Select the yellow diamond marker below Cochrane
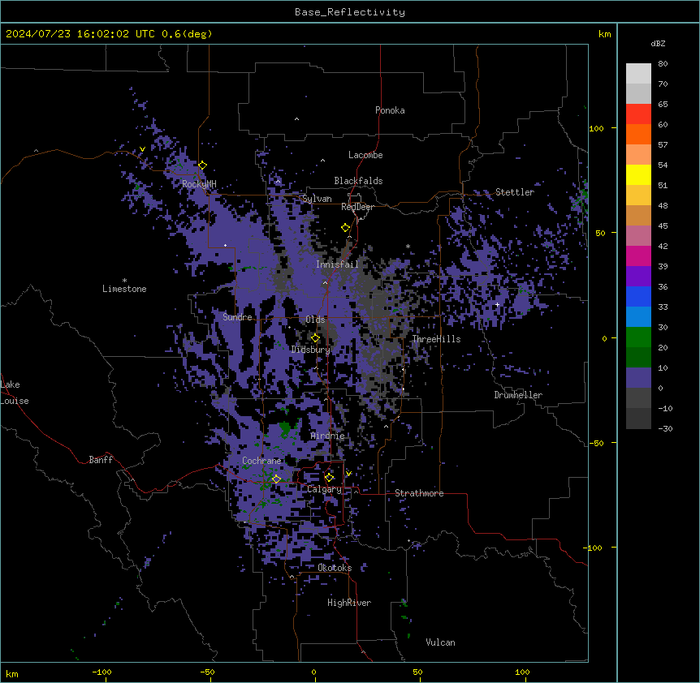 point(276,479)
